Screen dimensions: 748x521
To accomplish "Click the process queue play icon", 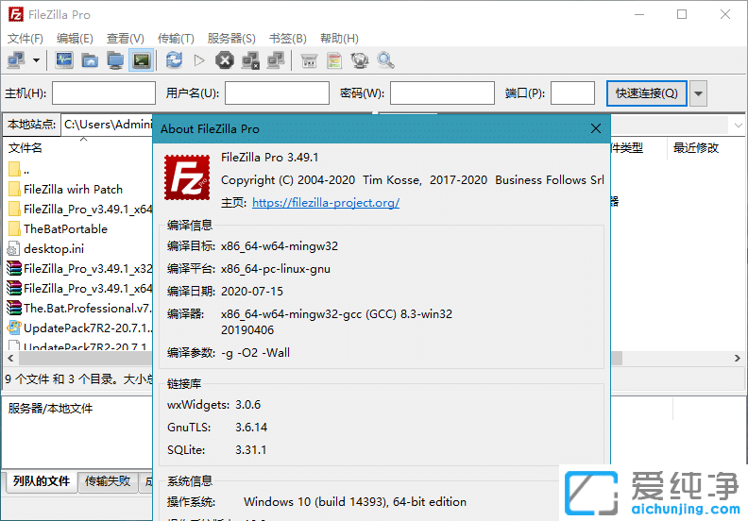I will tap(199, 60).
